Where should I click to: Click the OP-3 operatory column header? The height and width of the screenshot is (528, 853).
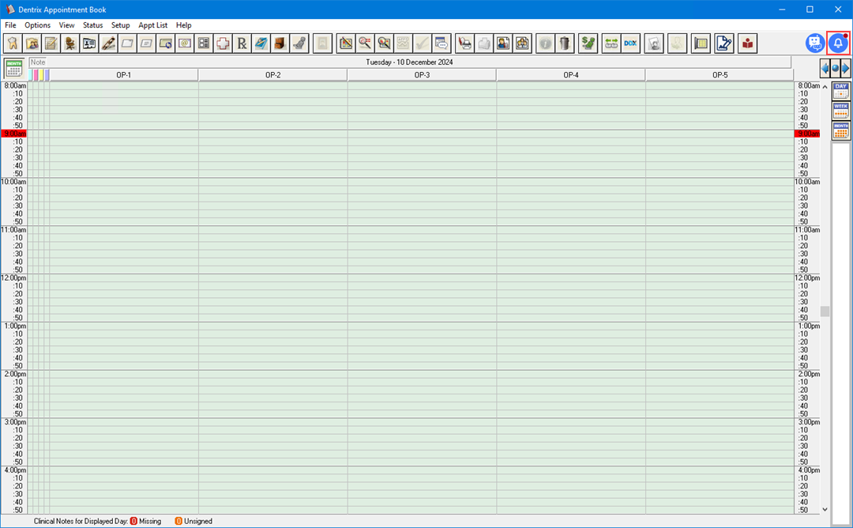click(x=422, y=75)
